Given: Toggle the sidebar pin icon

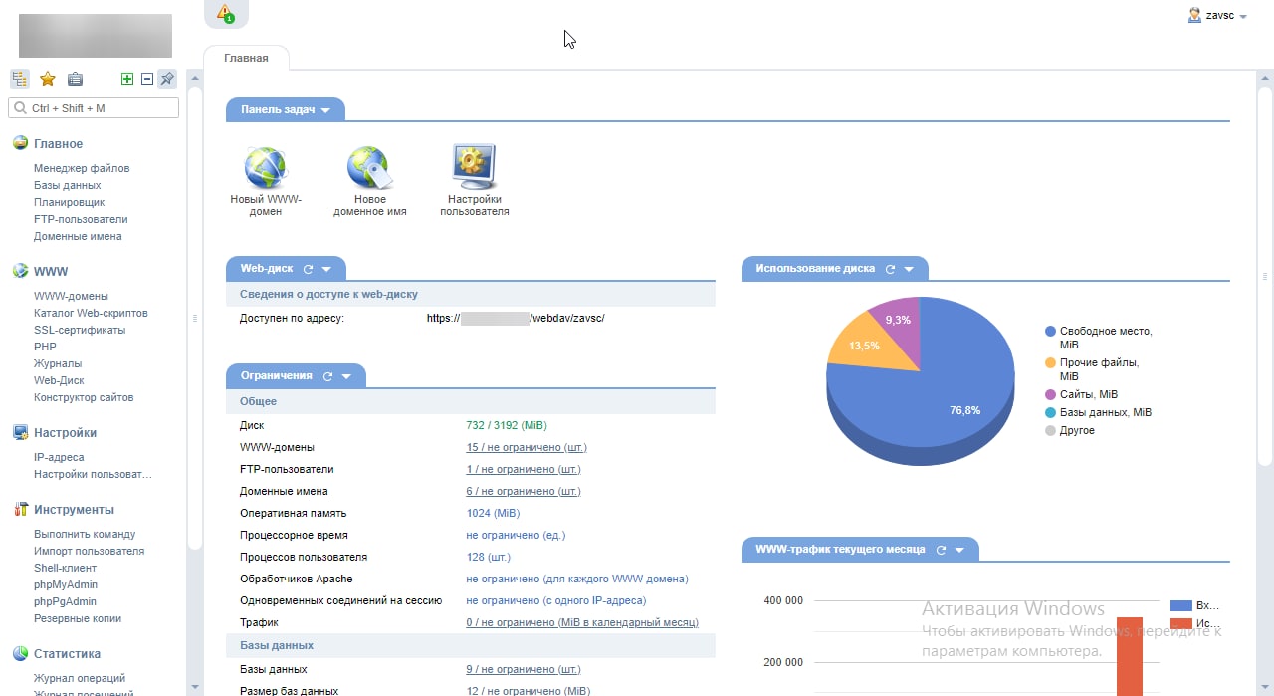Looking at the screenshot, I should [x=167, y=79].
